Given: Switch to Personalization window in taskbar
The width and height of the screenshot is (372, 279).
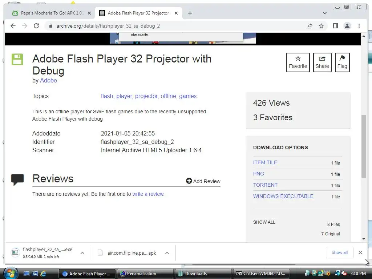Looking at the screenshot, I should coord(145,274).
